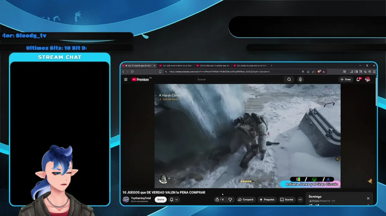
Task: Click the YouTube search magnifier button
Action: tap(289, 79)
